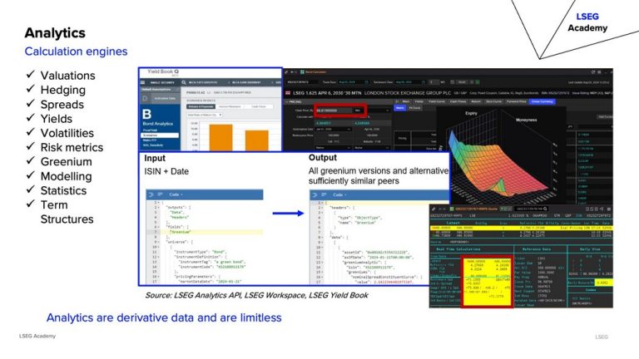Click the D icon beside Indicative Data
Screen dimensions: 639x359
145,99
